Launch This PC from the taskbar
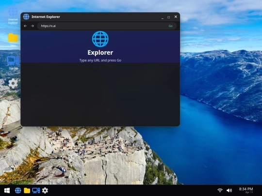The width and height of the screenshot is (262, 196). 36,191
